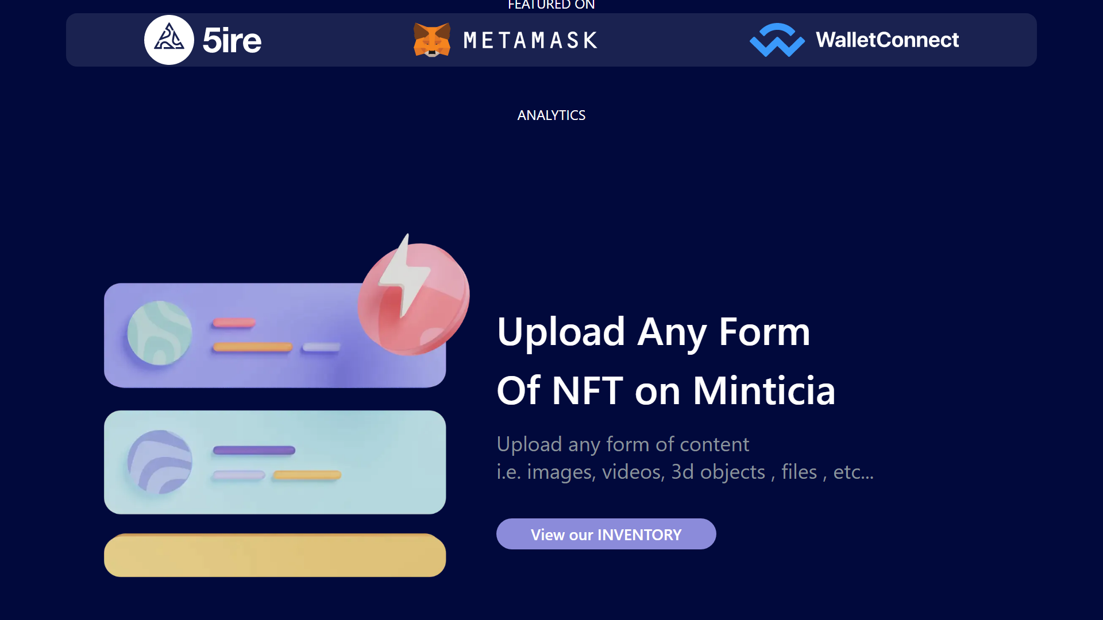
Task: Click the WalletConnect blue wave icon
Action: (x=777, y=40)
